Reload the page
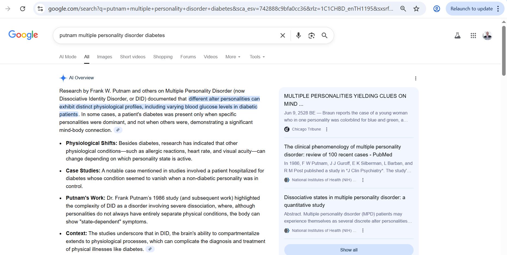 (23, 9)
